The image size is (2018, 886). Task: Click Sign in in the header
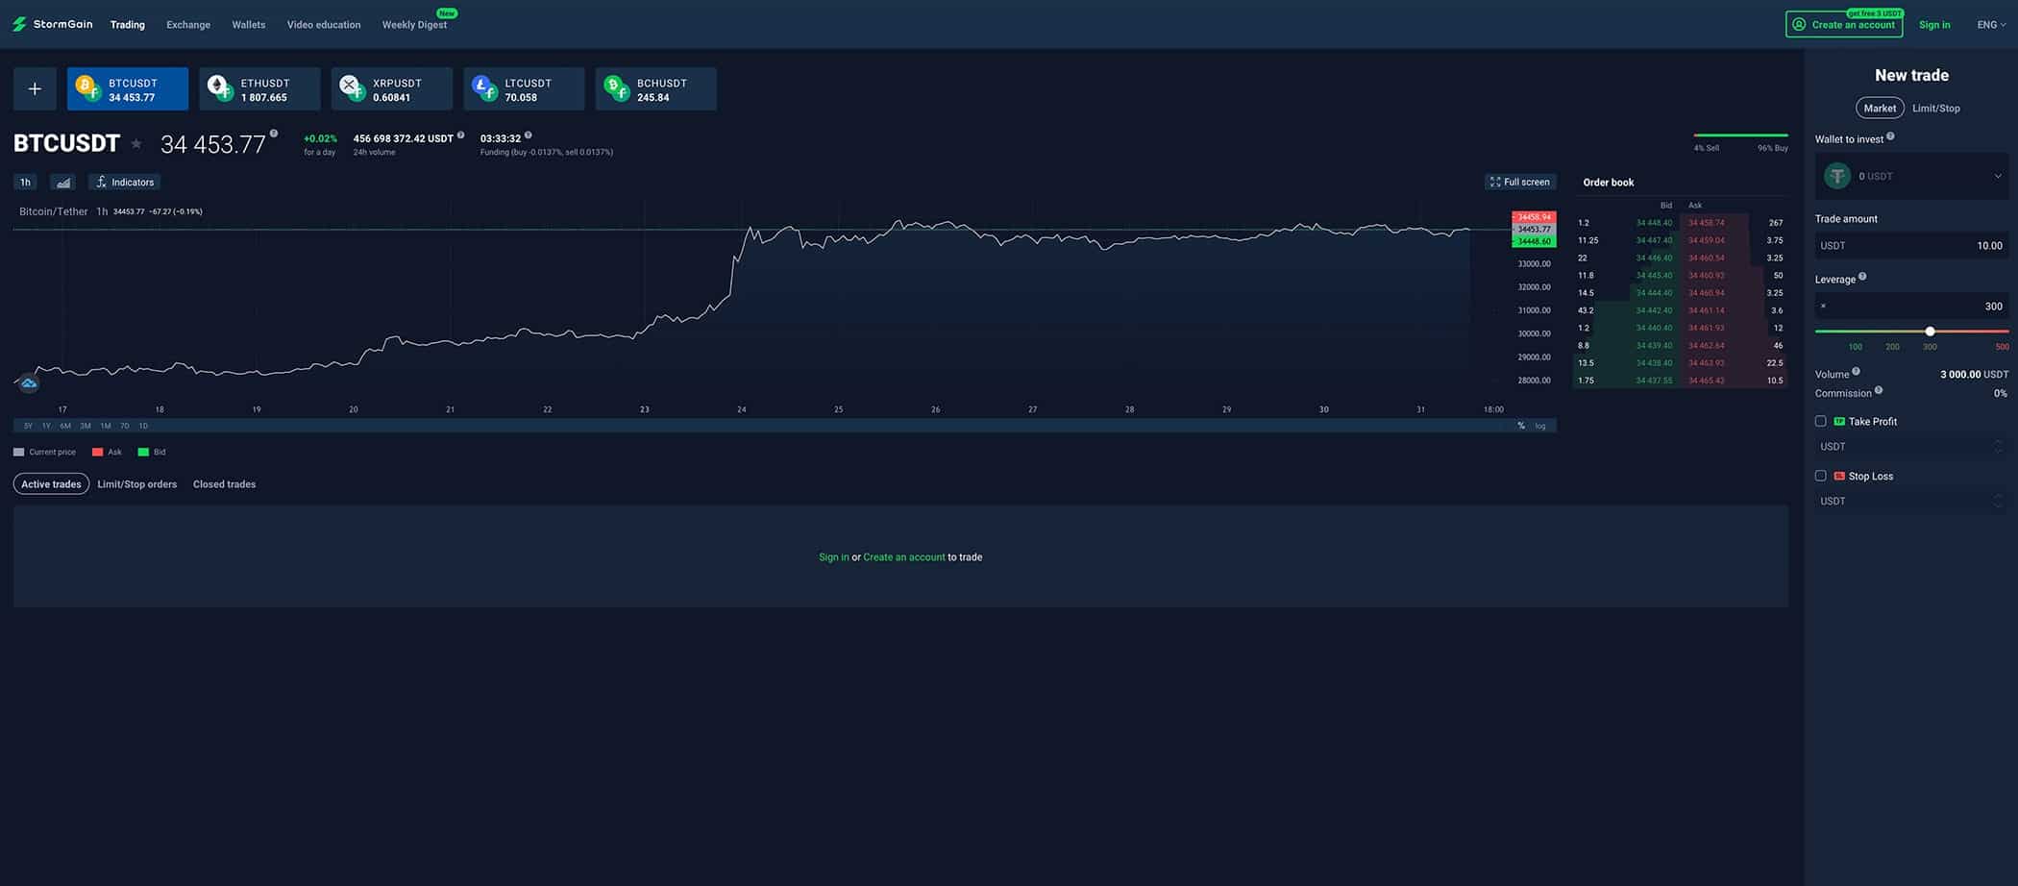coord(1934,25)
